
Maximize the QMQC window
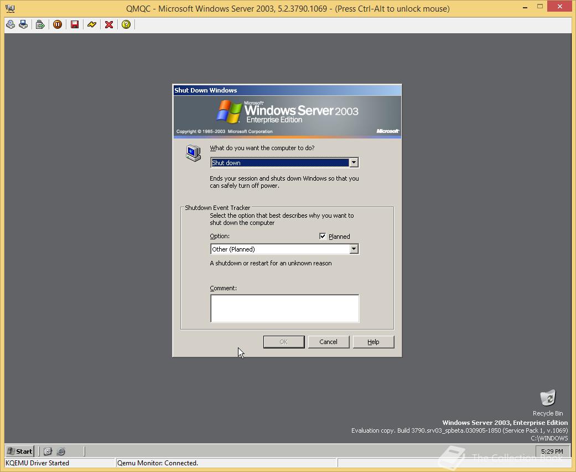(539, 7)
